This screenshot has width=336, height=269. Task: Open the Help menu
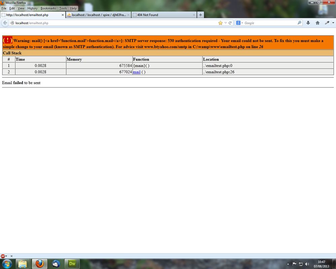(73, 8)
